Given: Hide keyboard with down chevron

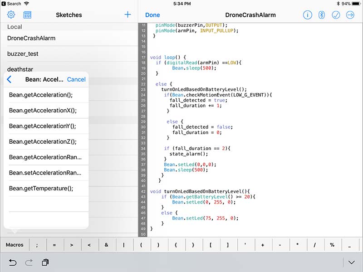Looking at the screenshot, I should [x=351, y=262].
